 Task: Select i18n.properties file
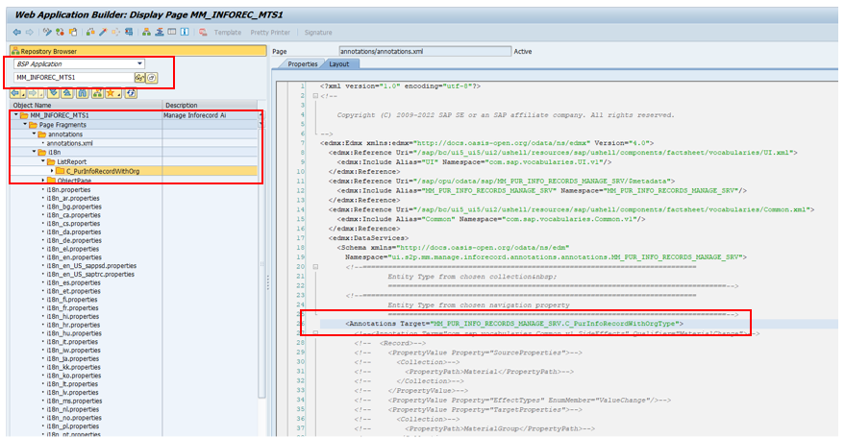pos(68,189)
